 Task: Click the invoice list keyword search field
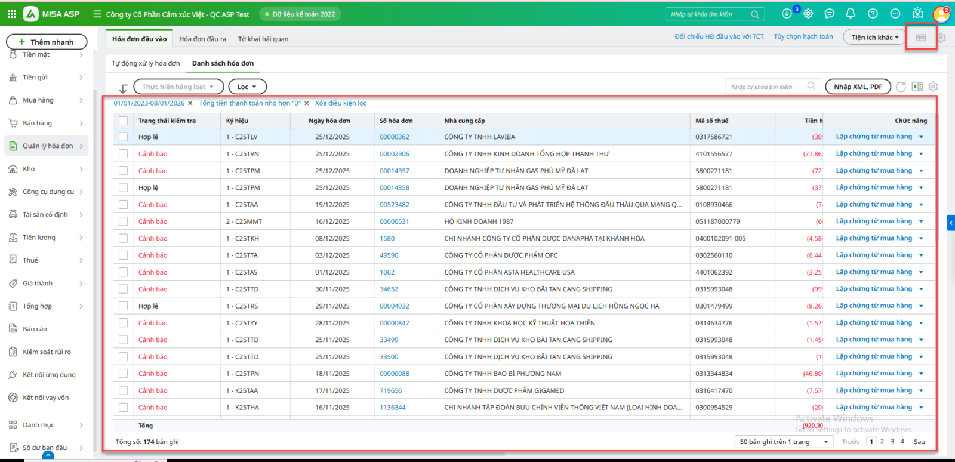click(766, 87)
